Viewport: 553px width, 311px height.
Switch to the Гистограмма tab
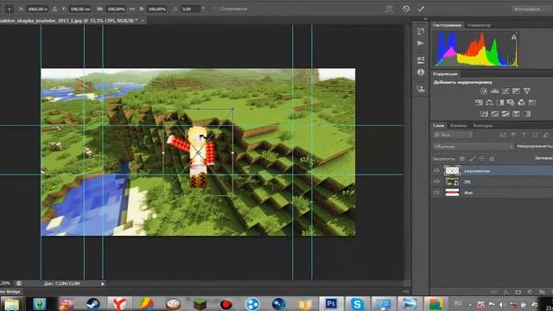(448, 25)
